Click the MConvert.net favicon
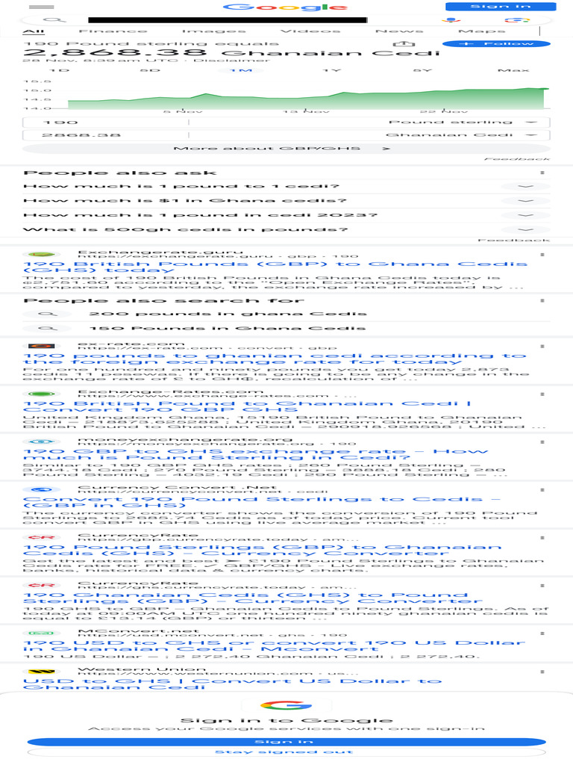Viewport: 573px width, 765px height. (x=42, y=633)
